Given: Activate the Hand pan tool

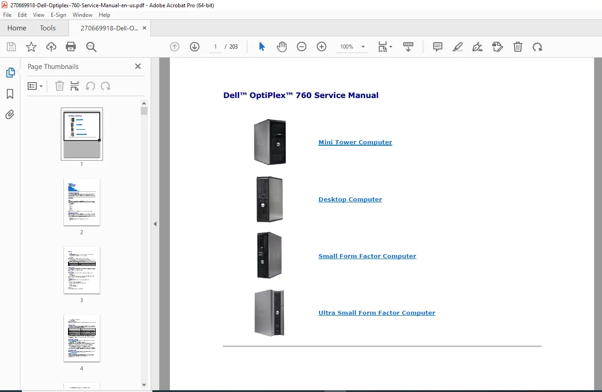Looking at the screenshot, I should point(282,47).
